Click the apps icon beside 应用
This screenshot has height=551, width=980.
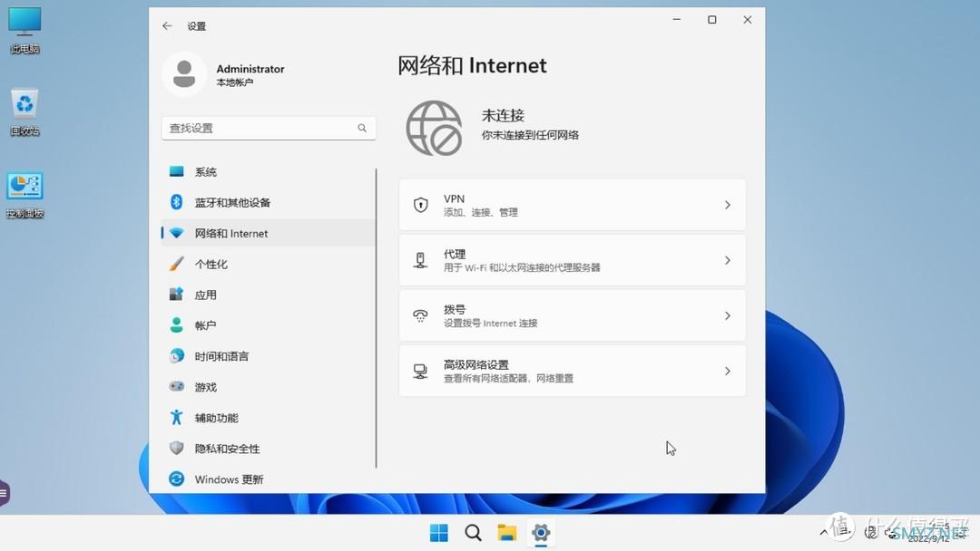click(176, 294)
